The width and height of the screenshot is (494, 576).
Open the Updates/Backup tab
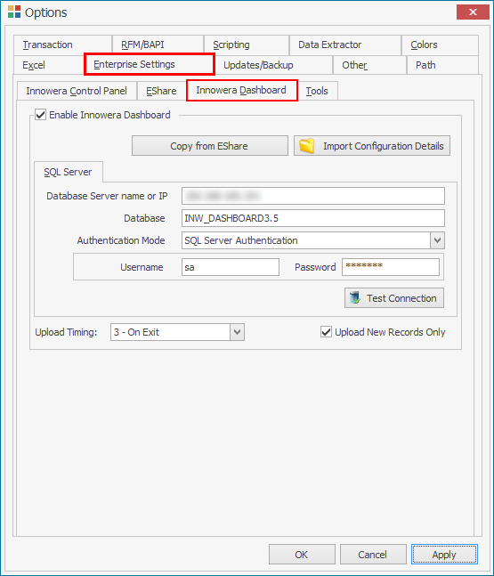[274, 65]
